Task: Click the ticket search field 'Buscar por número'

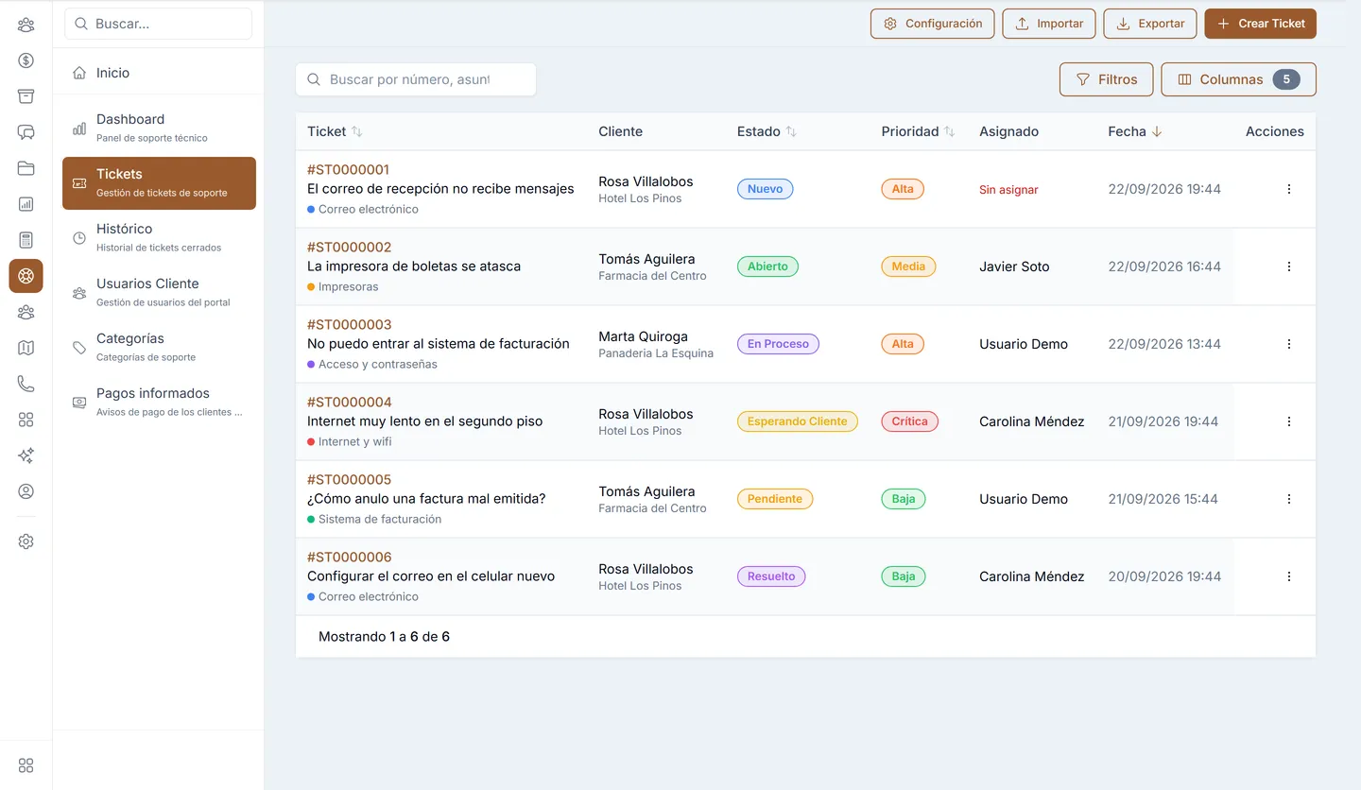Action: coord(416,79)
